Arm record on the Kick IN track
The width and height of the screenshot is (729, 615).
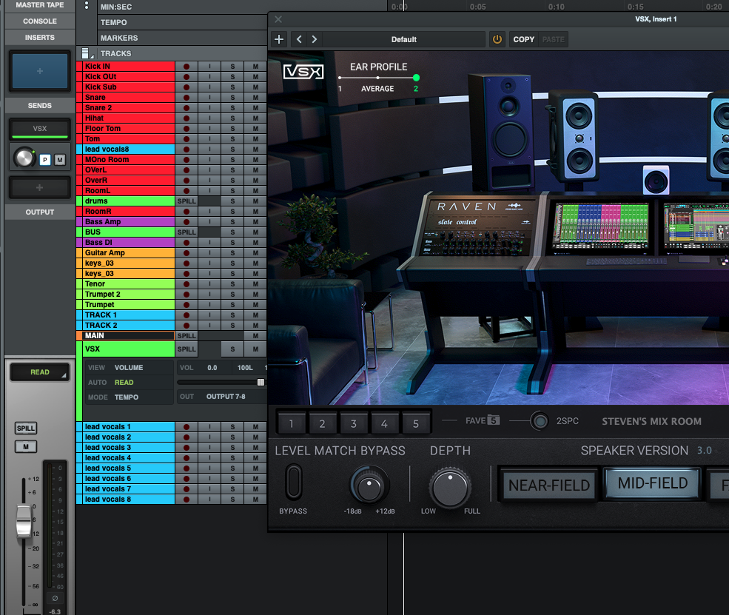click(187, 67)
